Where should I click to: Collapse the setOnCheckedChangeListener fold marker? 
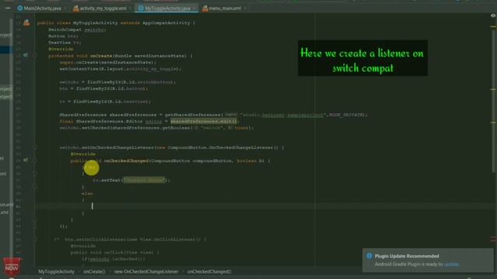coord(35,147)
